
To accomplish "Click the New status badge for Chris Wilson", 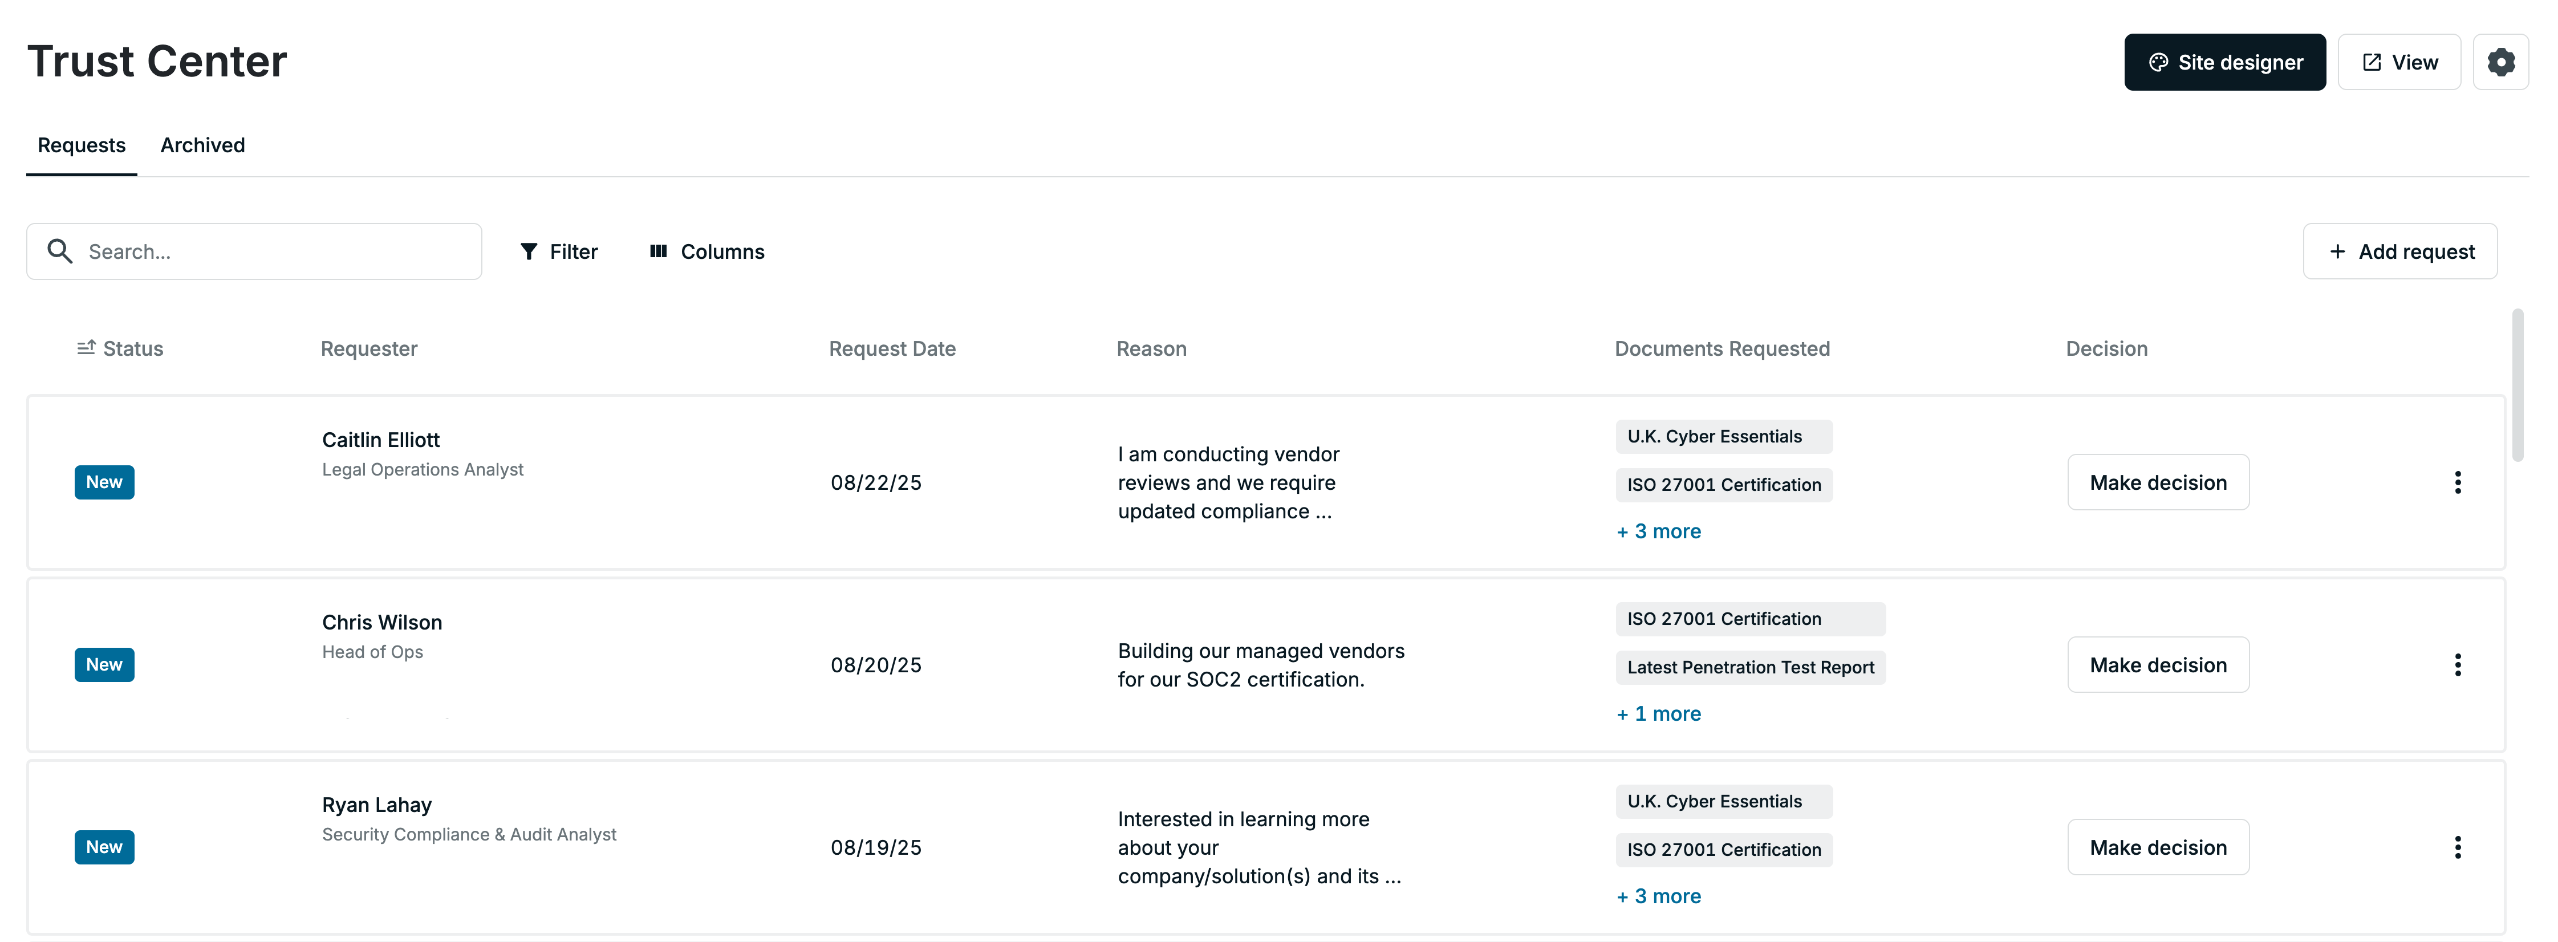I will tap(104, 665).
